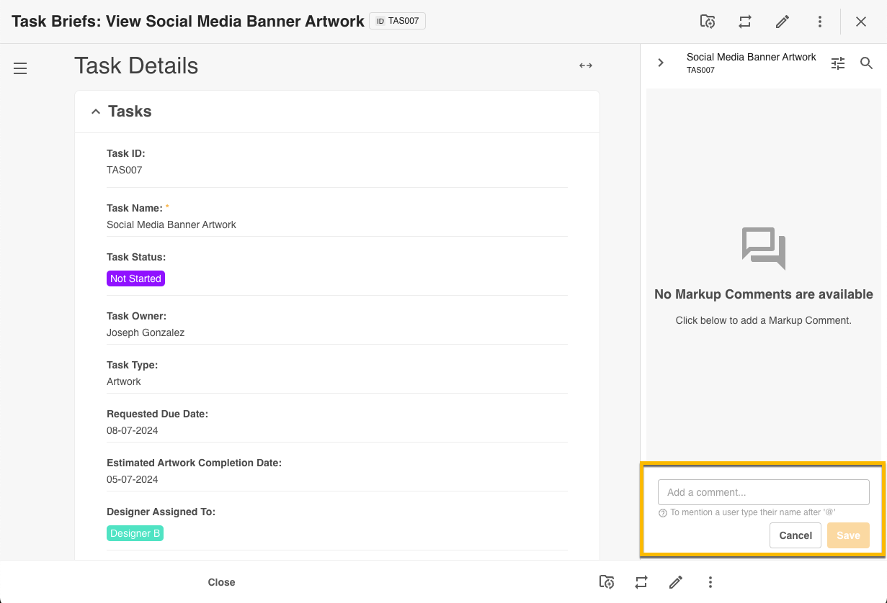Collapse the markup comments side panel
887x603 pixels.
coord(661,63)
